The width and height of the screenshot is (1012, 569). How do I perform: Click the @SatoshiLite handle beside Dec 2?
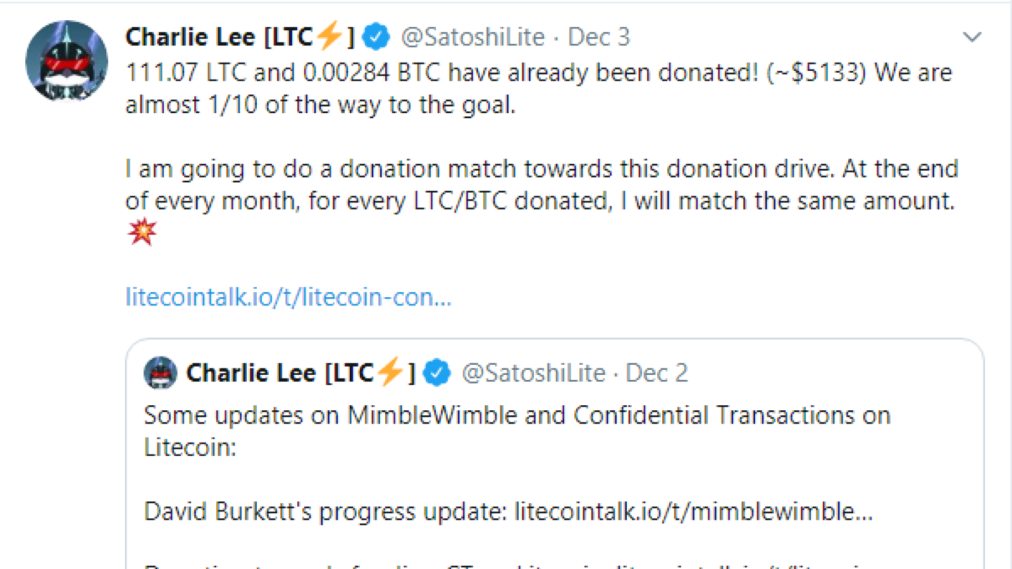coord(534,373)
